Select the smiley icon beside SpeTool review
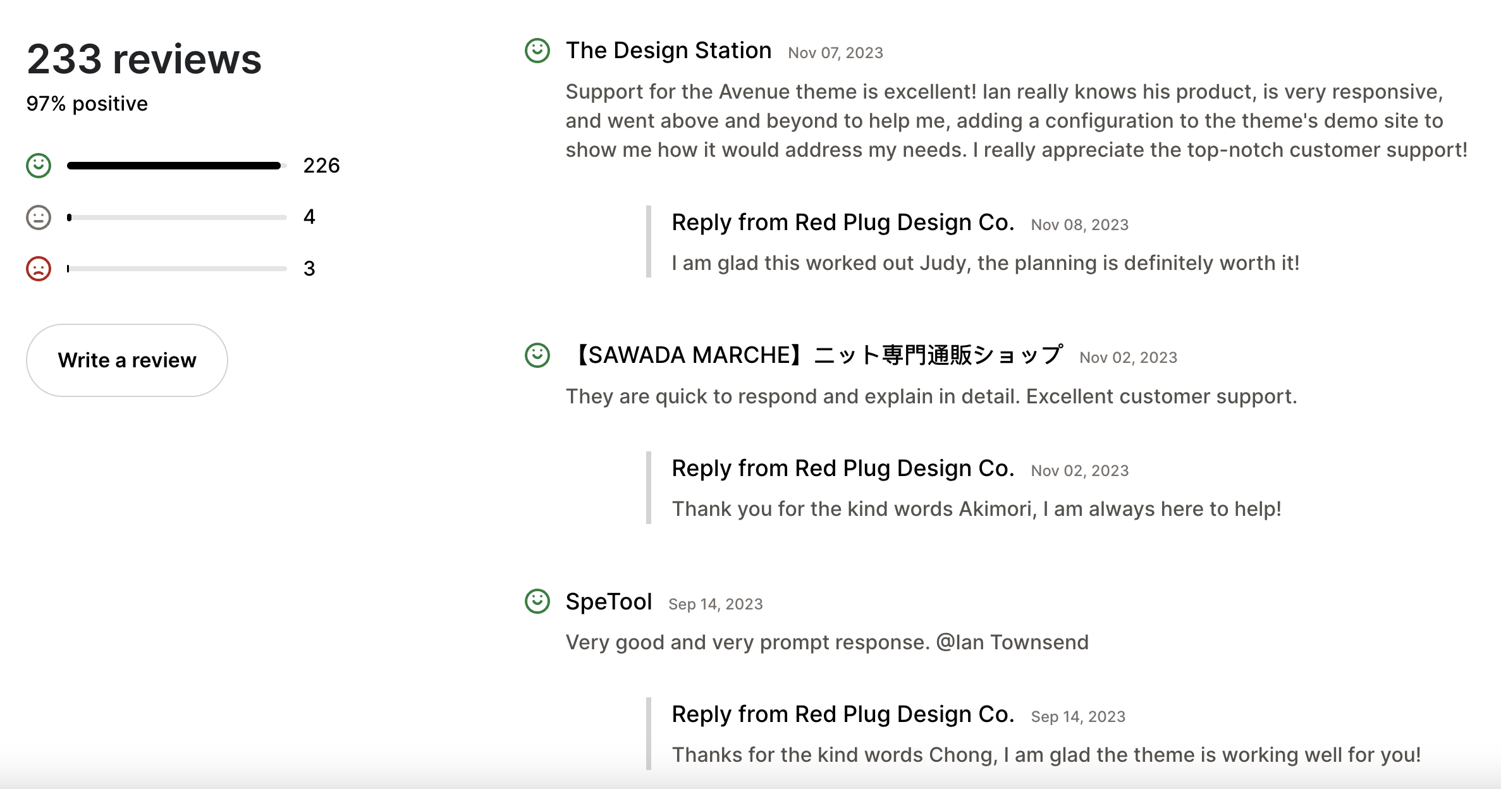This screenshot has height=789, width=1501. [x=537, y=600]
